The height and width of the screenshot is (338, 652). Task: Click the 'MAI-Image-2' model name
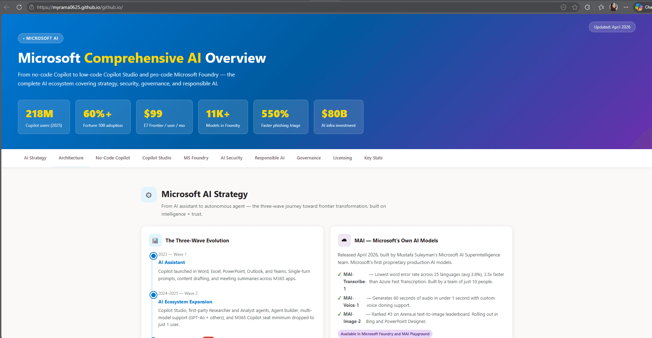[x=352, y=318]
